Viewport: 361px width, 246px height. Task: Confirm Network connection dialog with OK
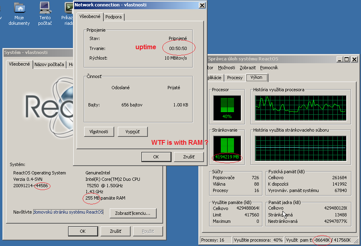point(156,157)
